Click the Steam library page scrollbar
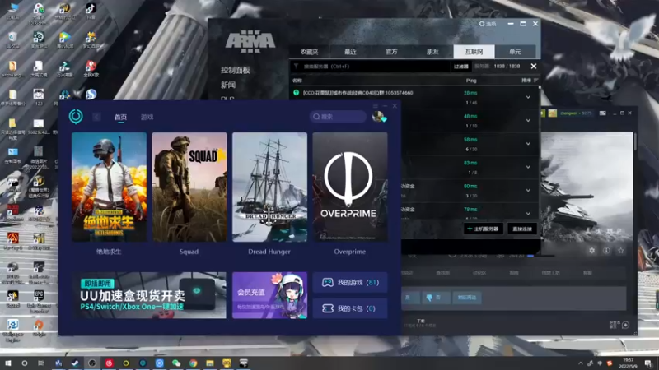The height and width of the screenshot is (370, 659). pos(635,141)
